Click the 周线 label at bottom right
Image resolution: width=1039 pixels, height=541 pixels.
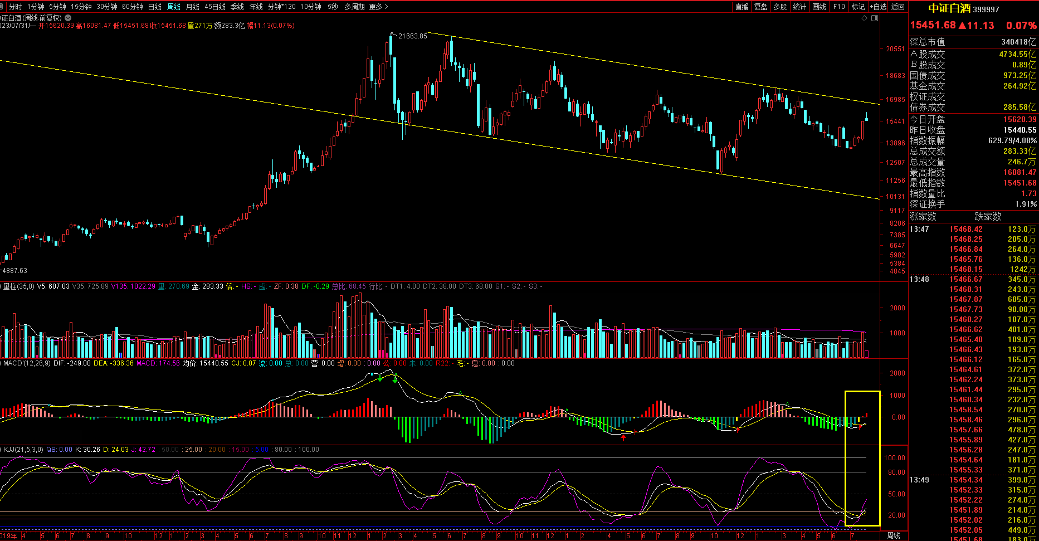tap(894, 535)
